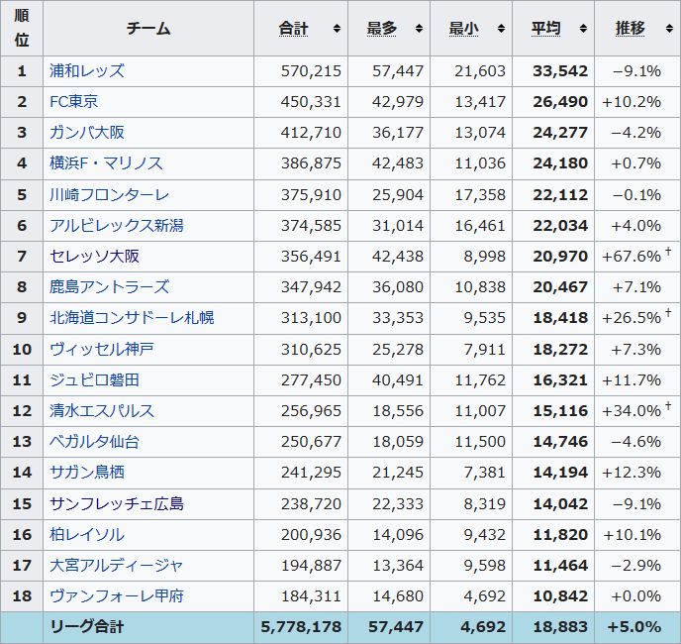Viewport: 681px width, 644px height.
Task: Click rank number 1 cell
Action: click(22, 71)
